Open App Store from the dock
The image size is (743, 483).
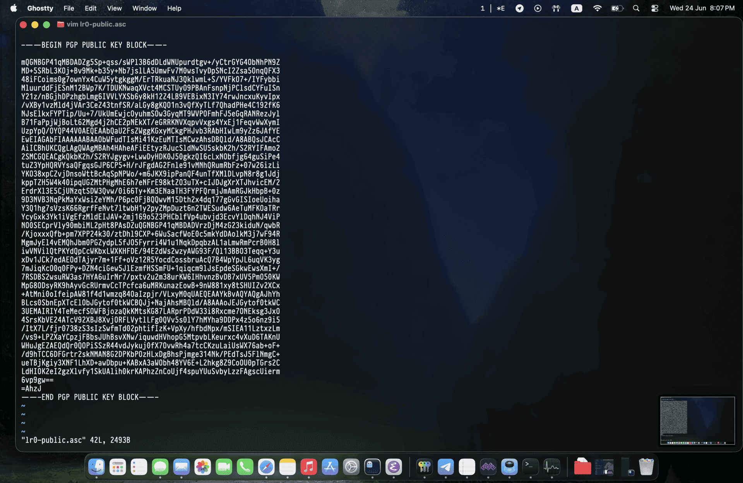pyautogui.click(x=330, y=467)
